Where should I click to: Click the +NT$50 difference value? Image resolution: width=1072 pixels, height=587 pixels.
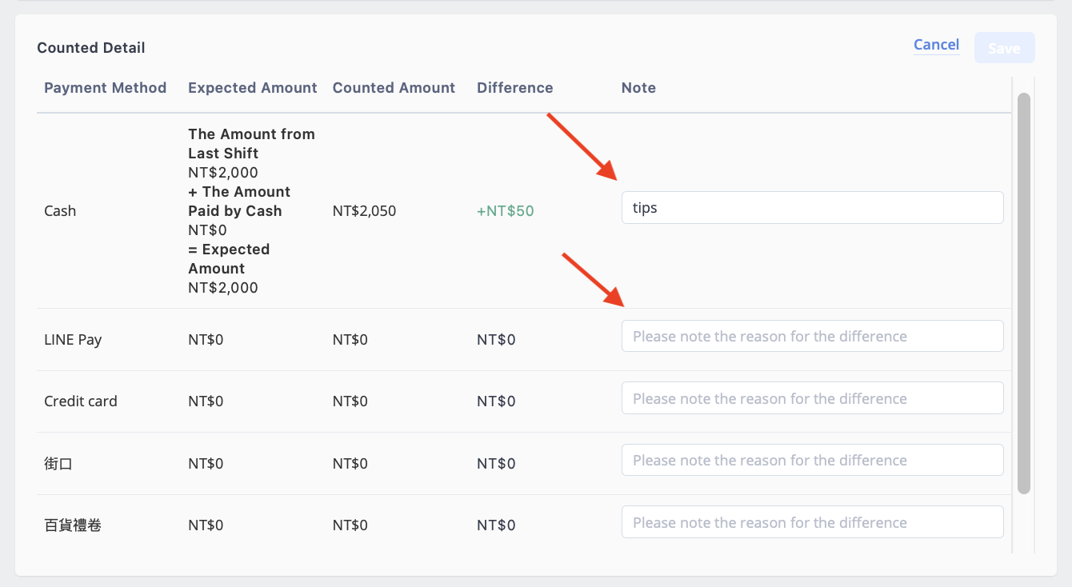(x=506, y=211)
